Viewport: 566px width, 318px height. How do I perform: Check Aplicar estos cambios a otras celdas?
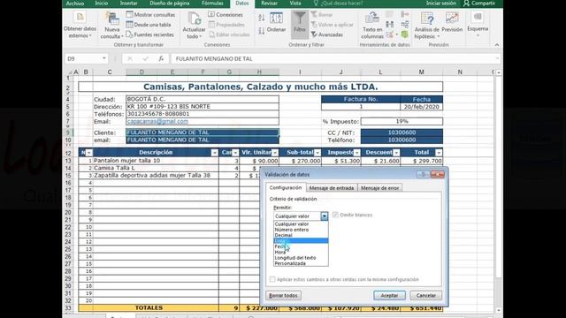(272, 279)
